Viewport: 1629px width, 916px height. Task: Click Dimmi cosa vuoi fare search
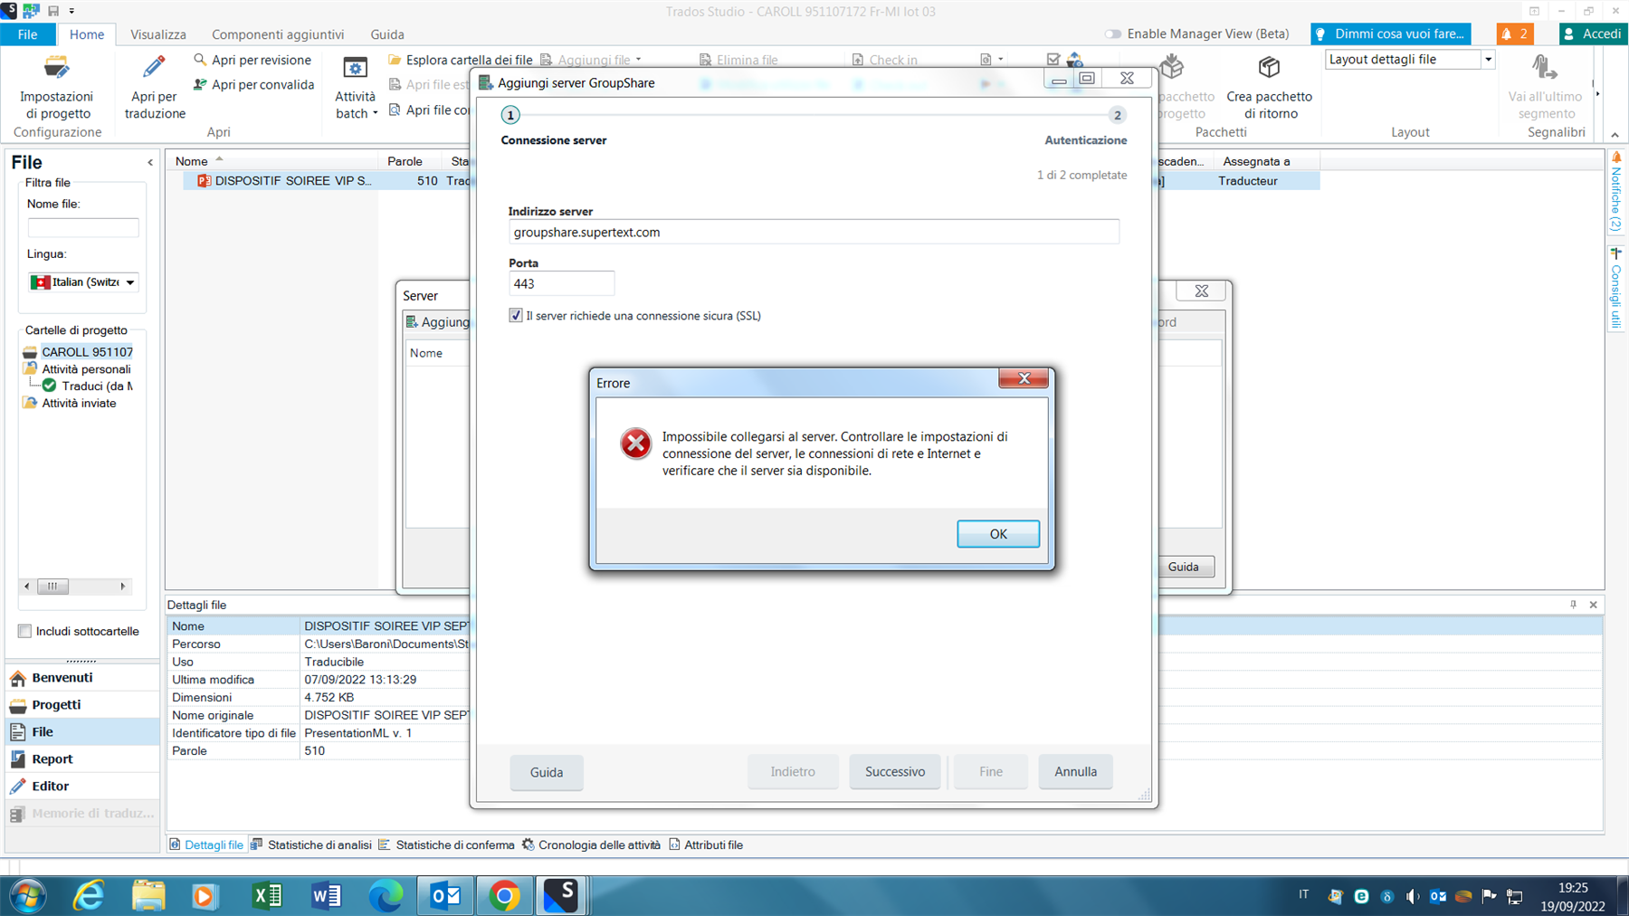1390,34
